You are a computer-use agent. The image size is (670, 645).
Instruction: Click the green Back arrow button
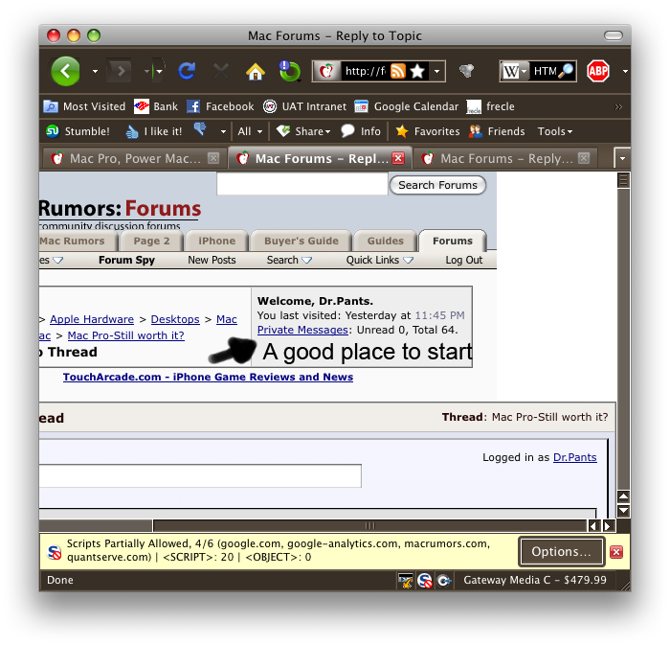[x=65, y=71]
